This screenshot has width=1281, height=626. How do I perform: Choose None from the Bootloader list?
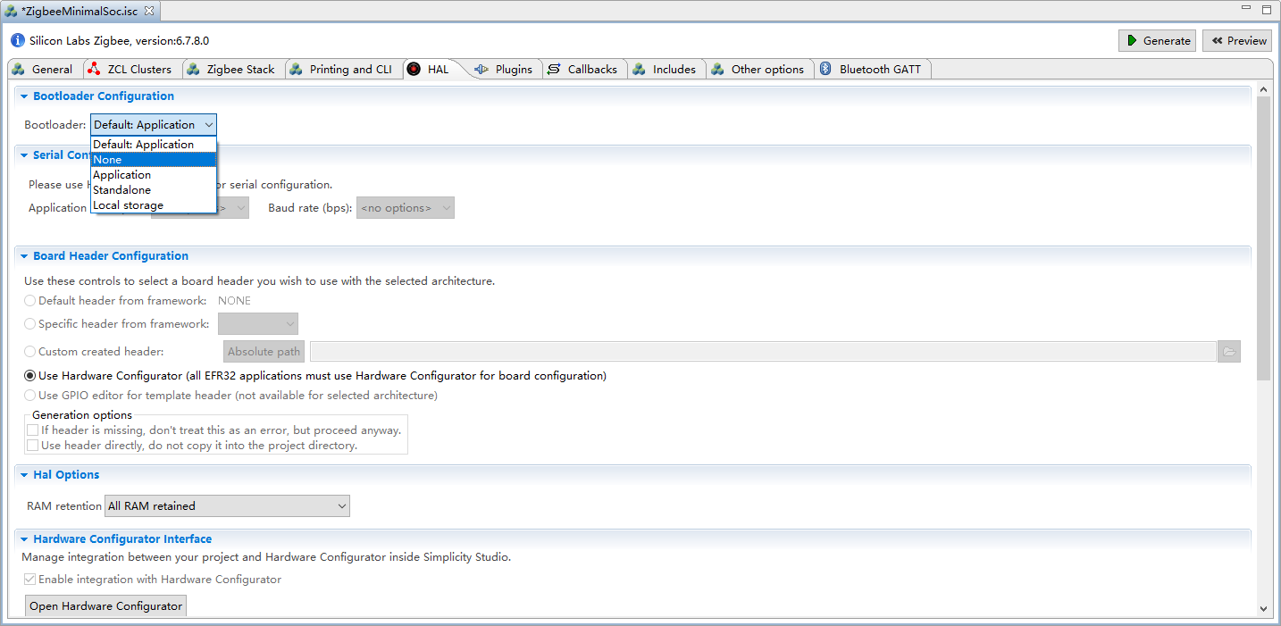(153, 160)
